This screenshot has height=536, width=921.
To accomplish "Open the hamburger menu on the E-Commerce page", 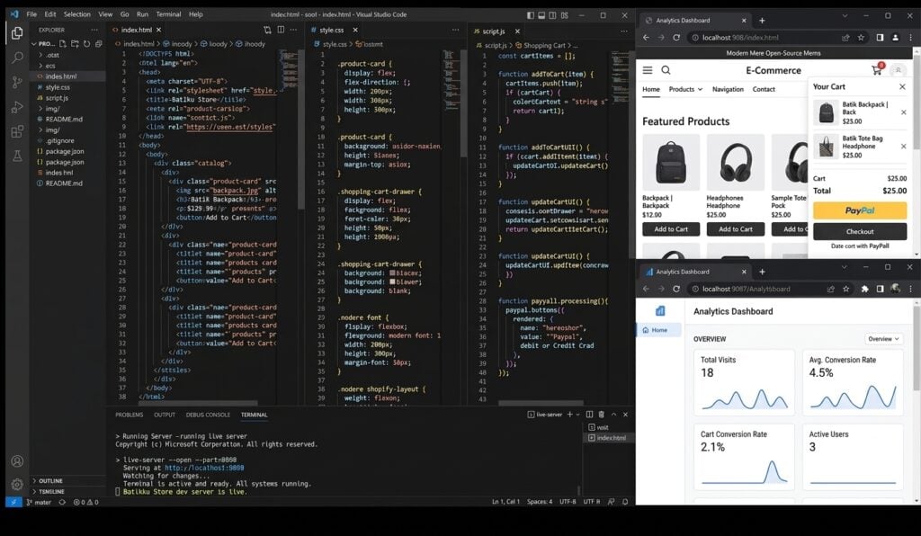I will tap(648, 70).
